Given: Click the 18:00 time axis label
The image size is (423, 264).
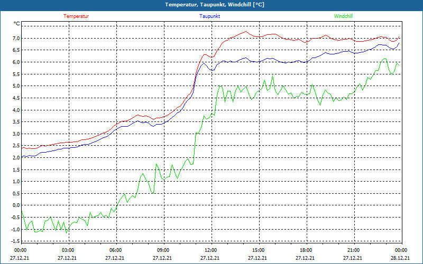Looking at the screenshot, I should coord(307,250).
